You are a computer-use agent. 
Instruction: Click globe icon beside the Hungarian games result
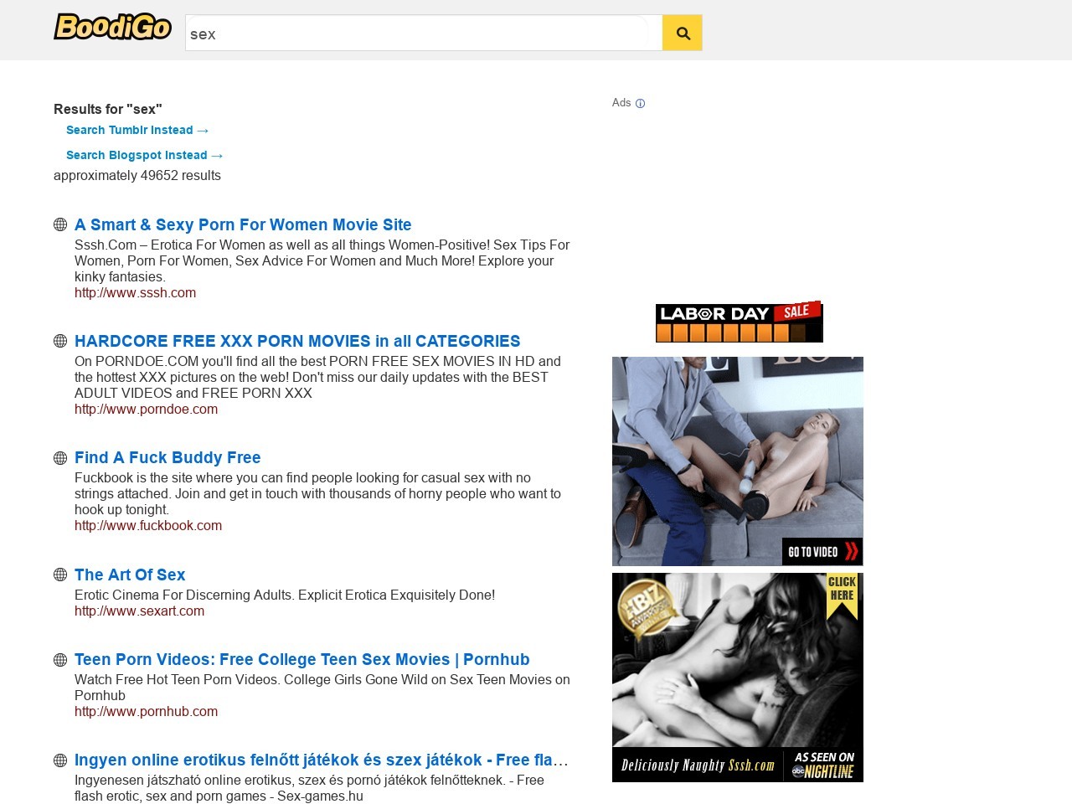coord(60,760)
